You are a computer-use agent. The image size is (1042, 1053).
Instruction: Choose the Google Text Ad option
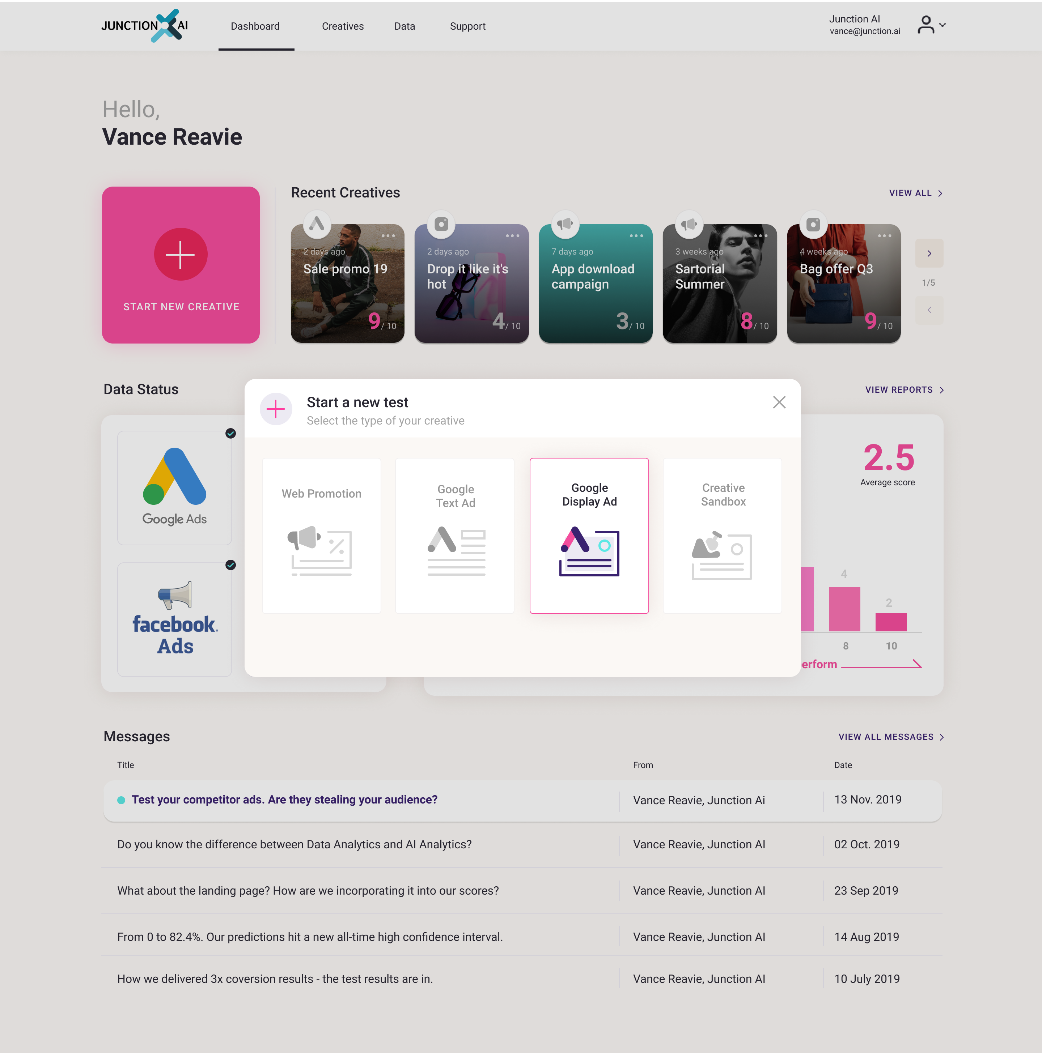455,535
